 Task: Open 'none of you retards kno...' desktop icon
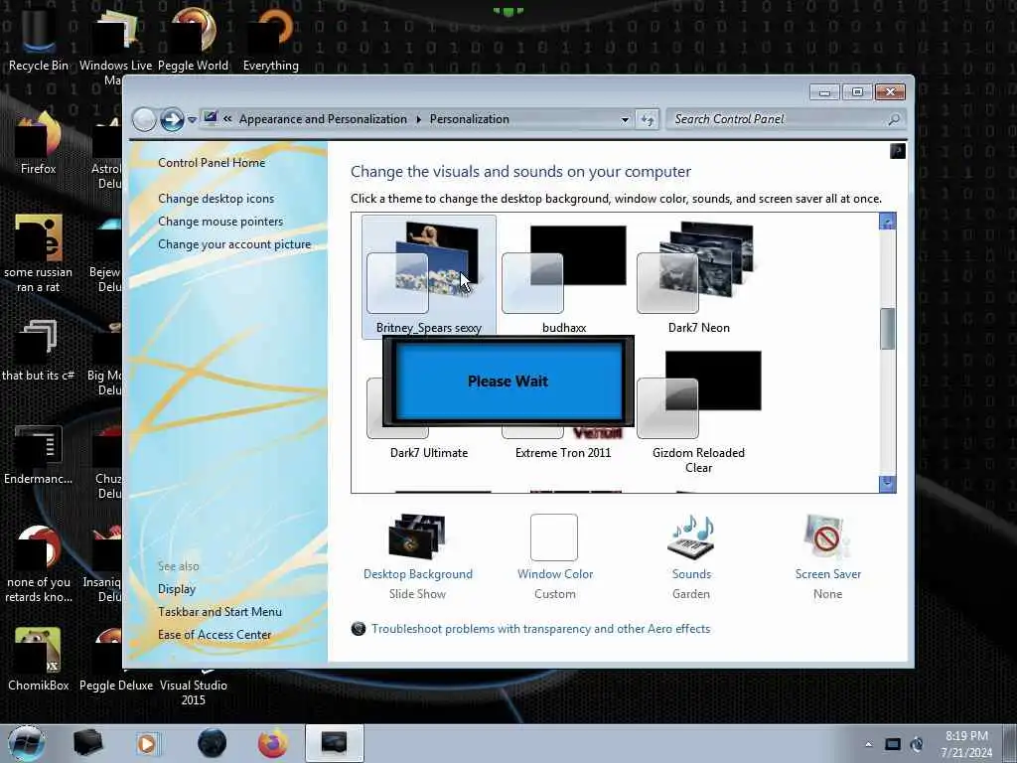click(x=39, y=564)
